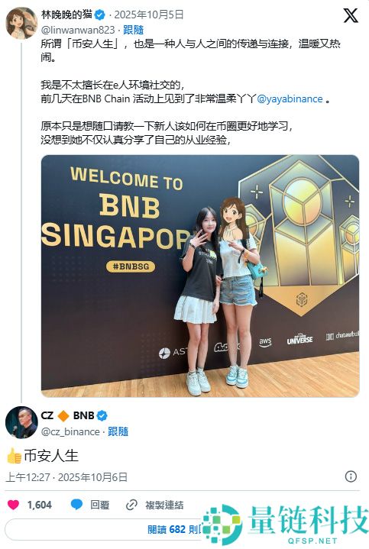369x549 pixels.
Task: Open the @cz_binance handle
Action: (70, 431)
